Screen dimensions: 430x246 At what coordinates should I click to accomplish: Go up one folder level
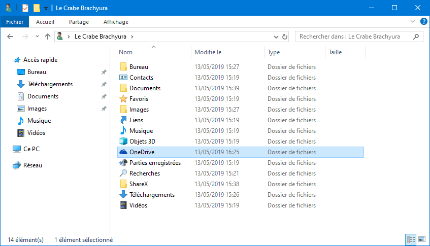[48, 37]
